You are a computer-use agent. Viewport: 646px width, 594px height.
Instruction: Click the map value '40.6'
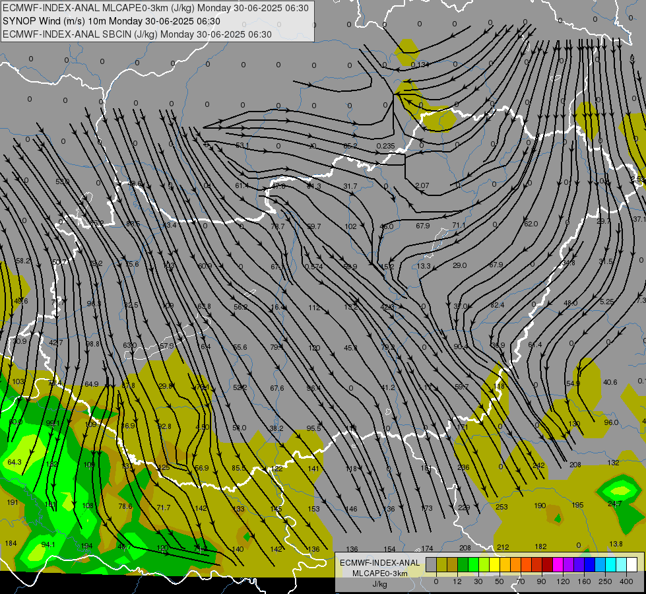coord(610,382)
